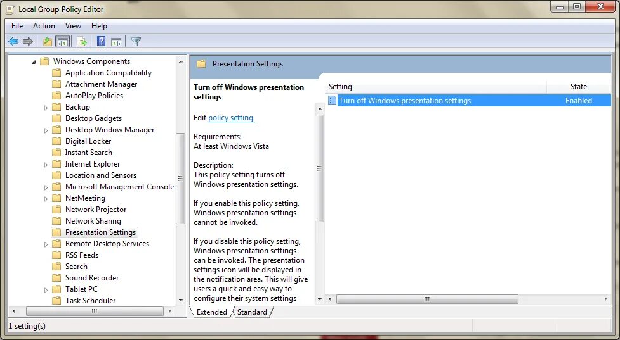Viewport: 620px width, 340px height.
Task: Sort by the Setting column header
Action: coord(436,87)
